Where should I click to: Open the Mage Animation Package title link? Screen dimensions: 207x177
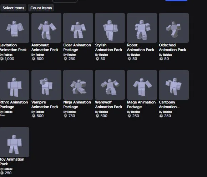[141, 105]
